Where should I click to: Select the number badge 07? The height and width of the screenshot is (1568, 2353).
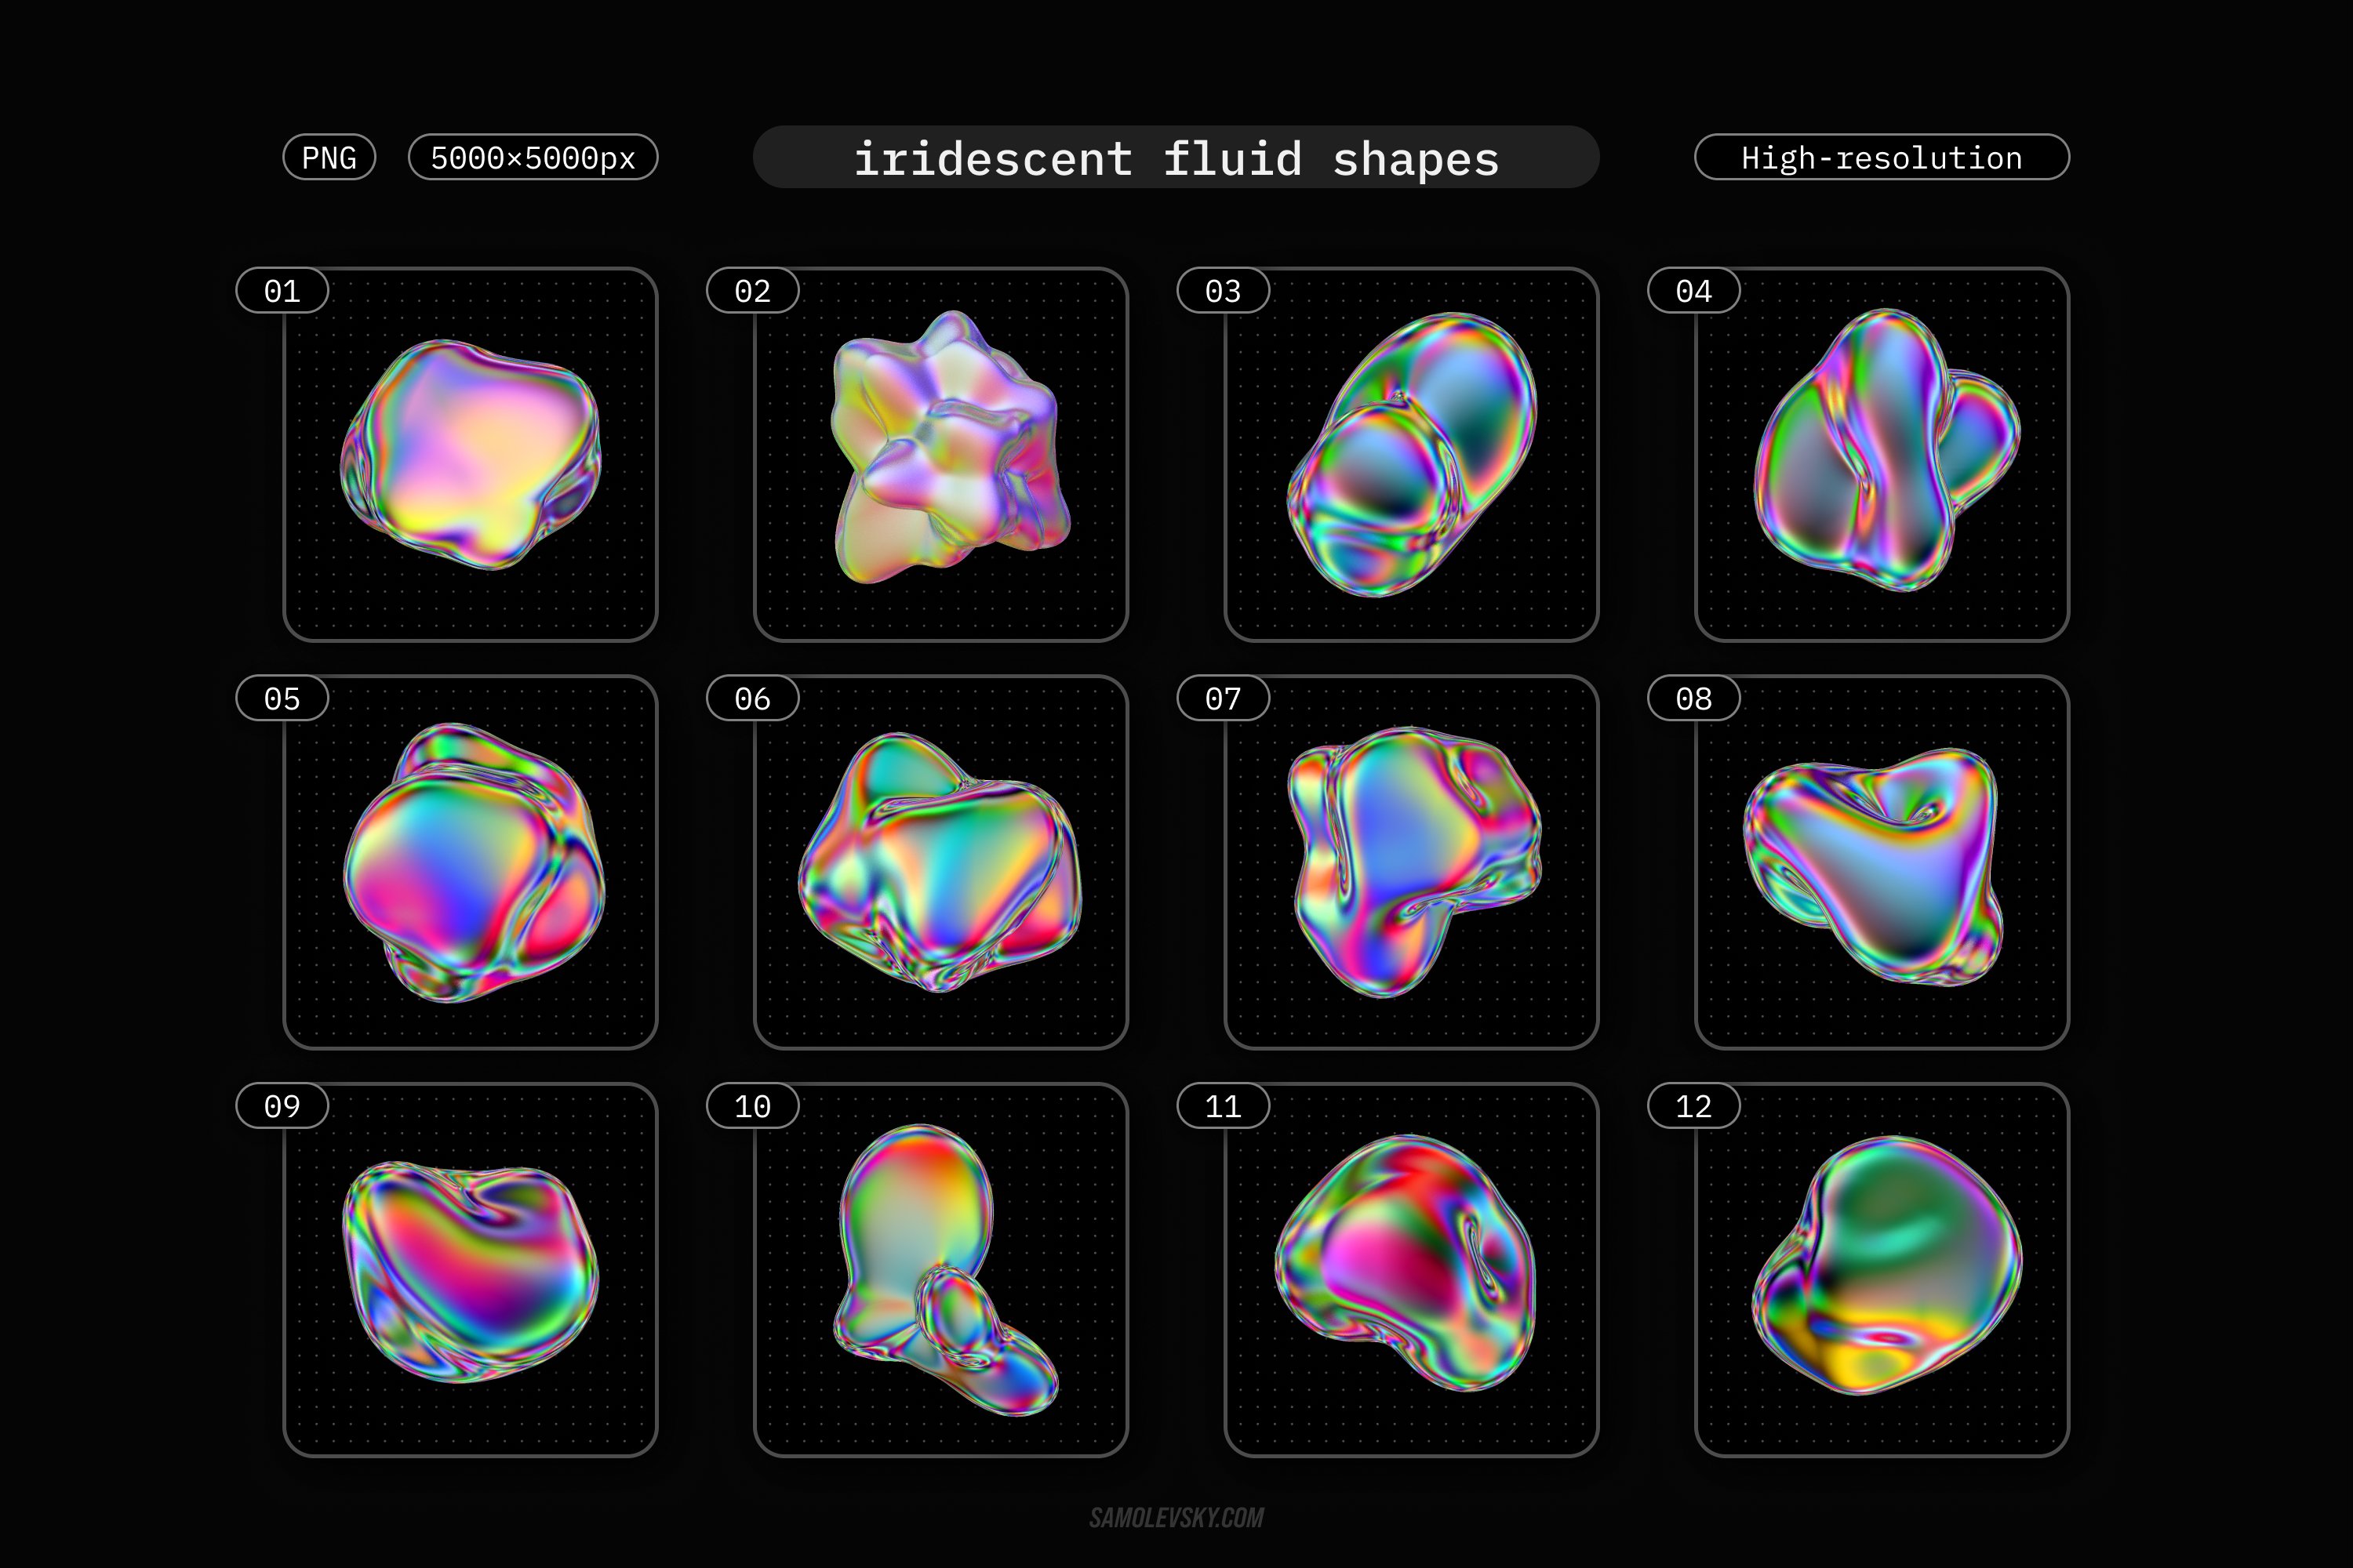point(1224,701)
